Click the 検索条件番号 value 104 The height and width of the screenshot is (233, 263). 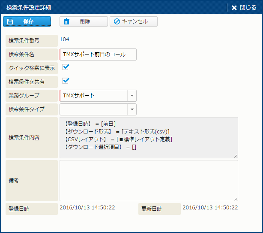64,39
